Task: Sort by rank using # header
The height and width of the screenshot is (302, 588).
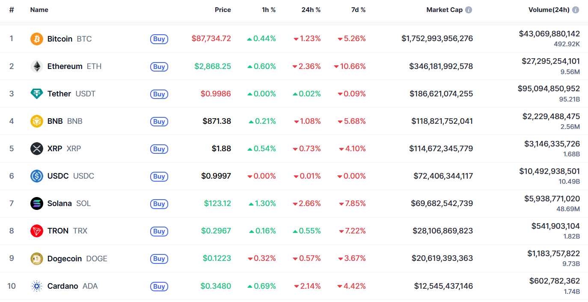Action: [12, 10]
